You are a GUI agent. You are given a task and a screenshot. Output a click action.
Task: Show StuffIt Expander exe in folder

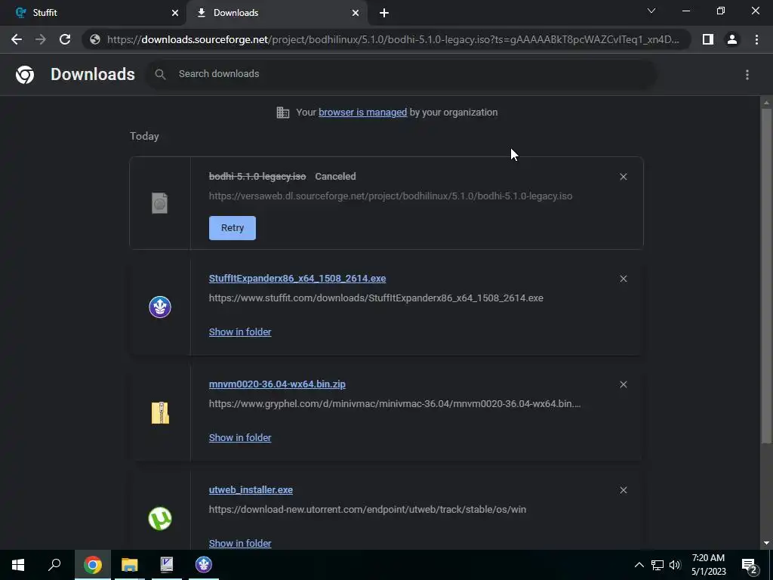pos(240,332)
